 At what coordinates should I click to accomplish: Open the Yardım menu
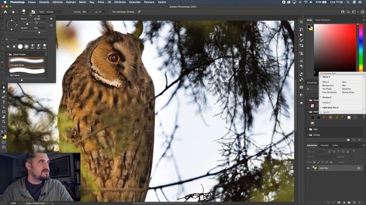click(162, 2)
